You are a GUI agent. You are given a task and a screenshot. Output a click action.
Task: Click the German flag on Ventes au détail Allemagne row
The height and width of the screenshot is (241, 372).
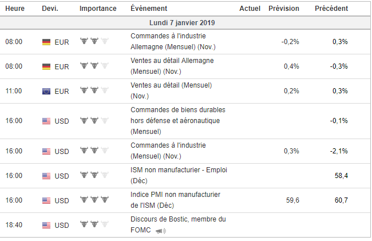(x=46, y=66)
